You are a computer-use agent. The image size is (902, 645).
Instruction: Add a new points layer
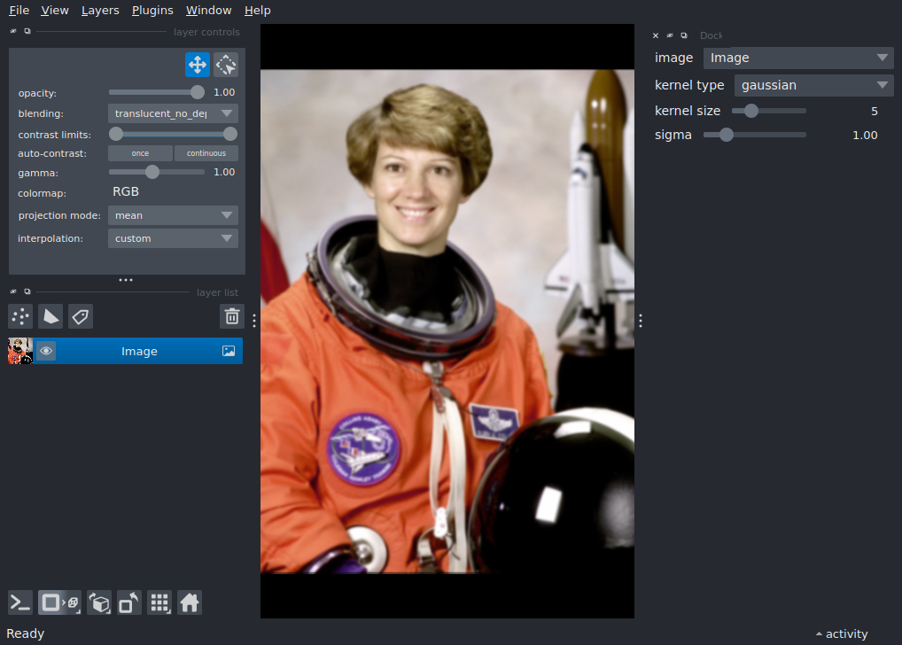(19, 316)
